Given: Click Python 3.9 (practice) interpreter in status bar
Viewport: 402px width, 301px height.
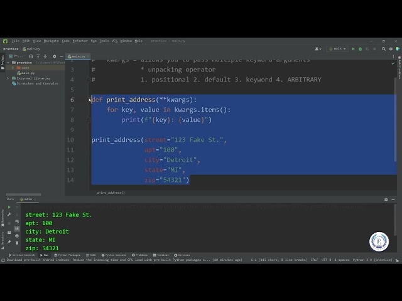Looking at the screenshot, I should (x=372, y=260).
